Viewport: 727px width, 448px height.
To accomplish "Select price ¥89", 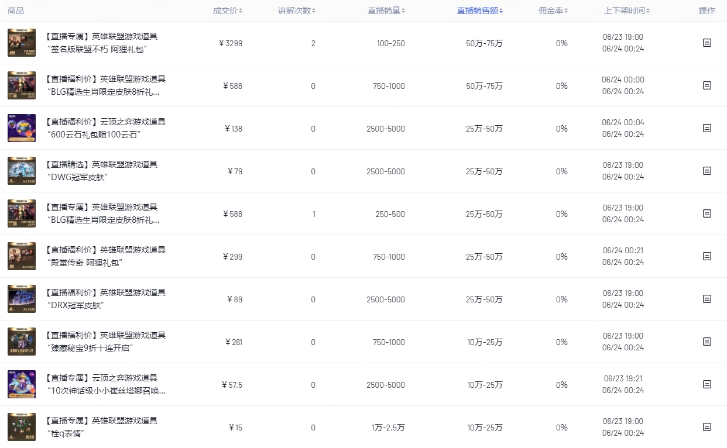I will [x=235, y=299].
